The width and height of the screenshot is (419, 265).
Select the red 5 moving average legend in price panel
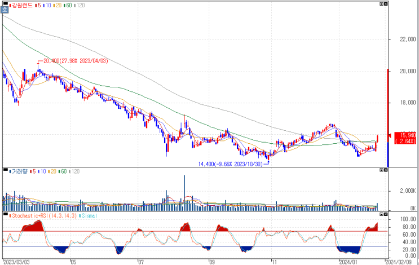(x=39, y=5)
